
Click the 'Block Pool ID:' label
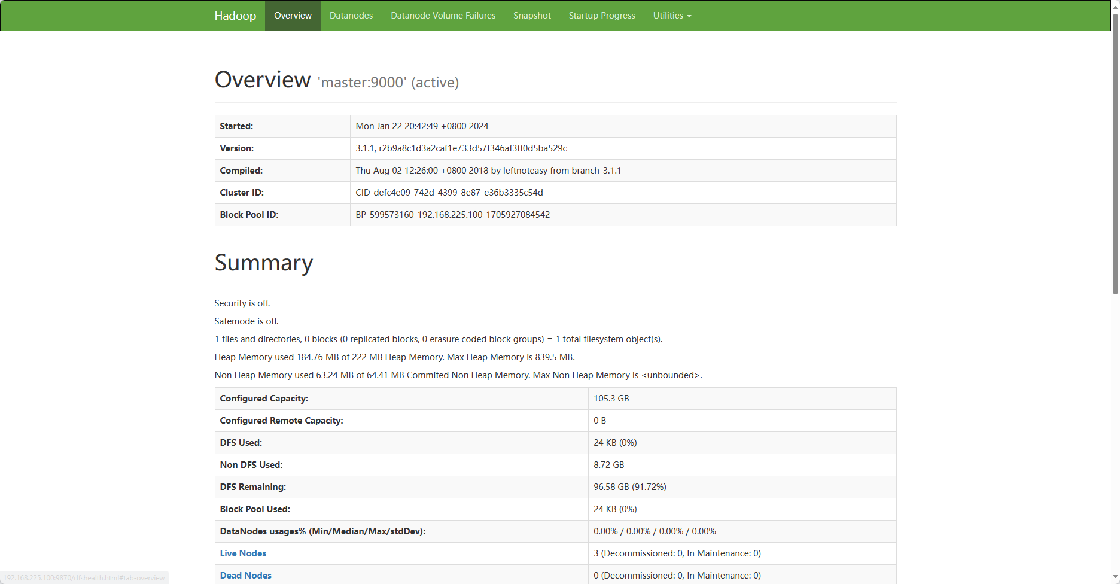tap(249, 215)
